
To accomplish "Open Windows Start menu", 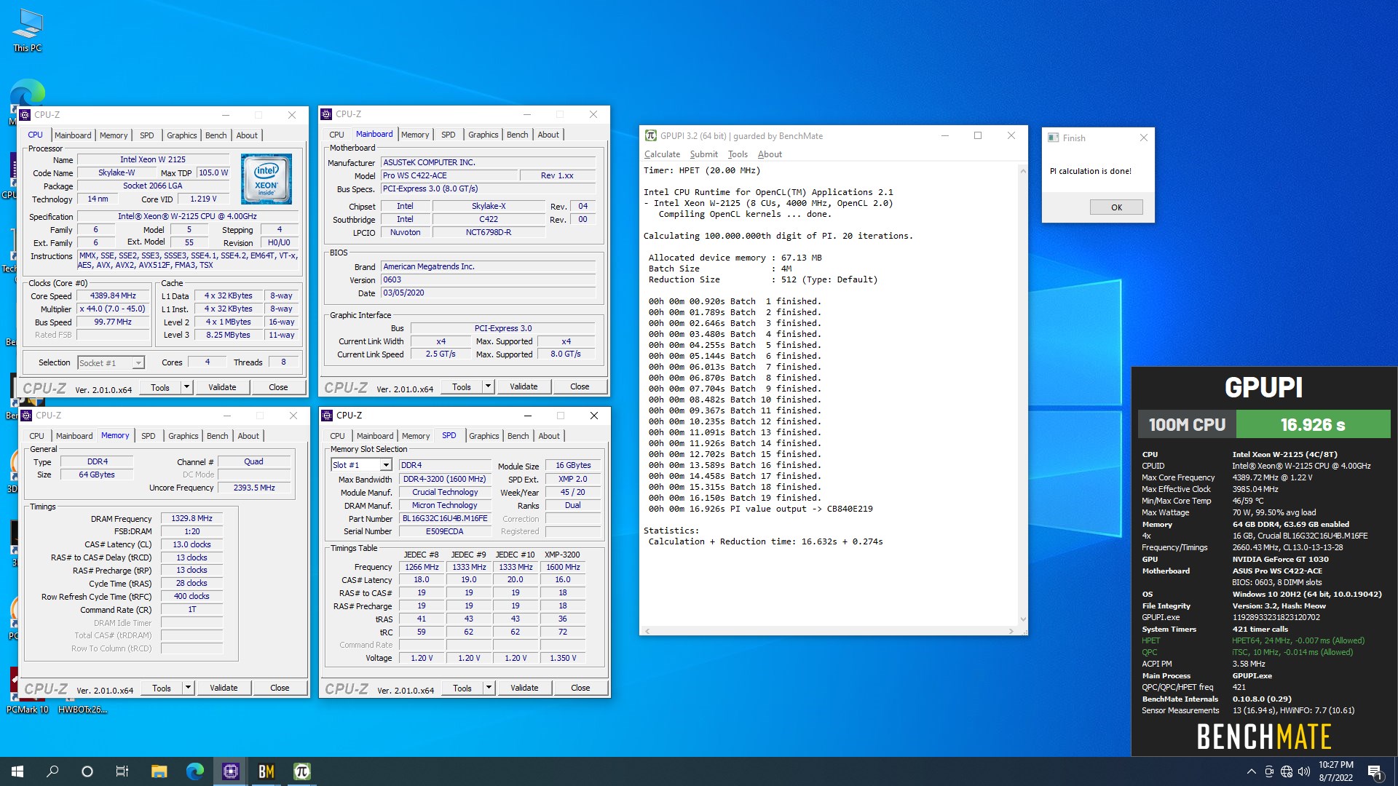I will [17, 771].
